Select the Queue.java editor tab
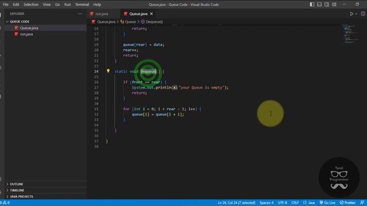Image resolution: width=367 pixels, height=206 pixels. (x=138, y=14)
